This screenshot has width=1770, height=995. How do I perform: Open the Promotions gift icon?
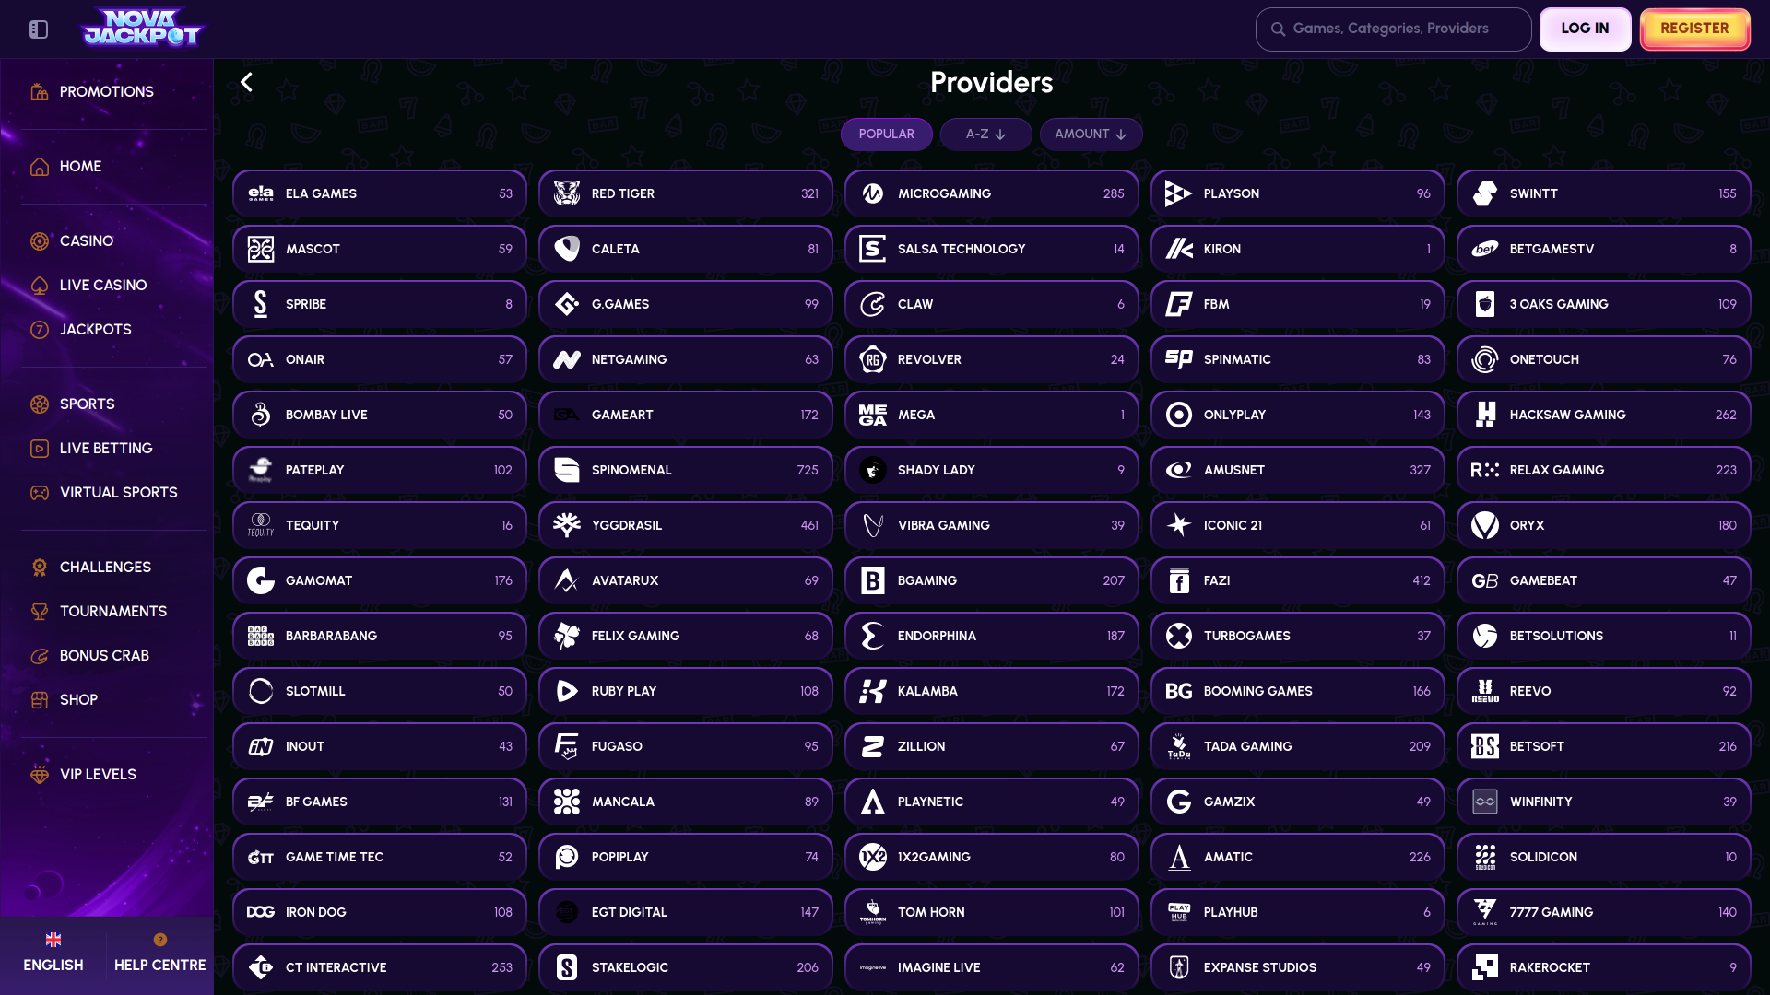pyautogui.click(x=39, y=92)
